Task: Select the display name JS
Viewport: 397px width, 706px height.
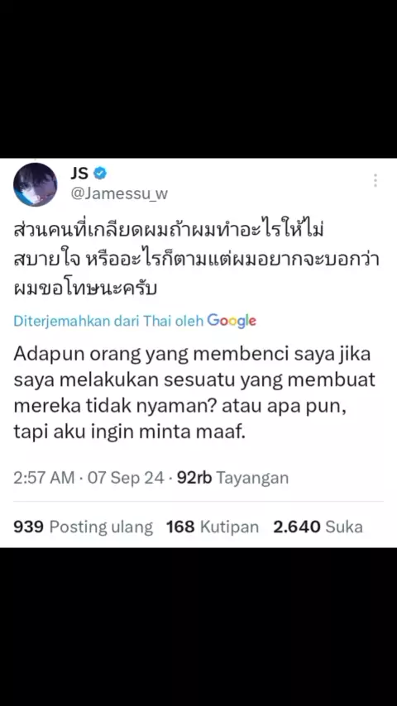Action: tap(79, 173)
